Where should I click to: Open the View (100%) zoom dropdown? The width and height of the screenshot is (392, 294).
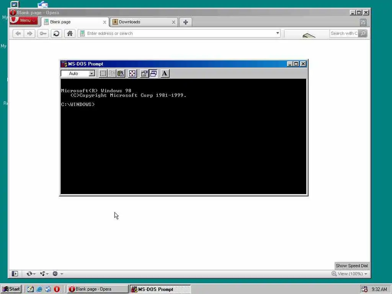click(x=353, y=274)
